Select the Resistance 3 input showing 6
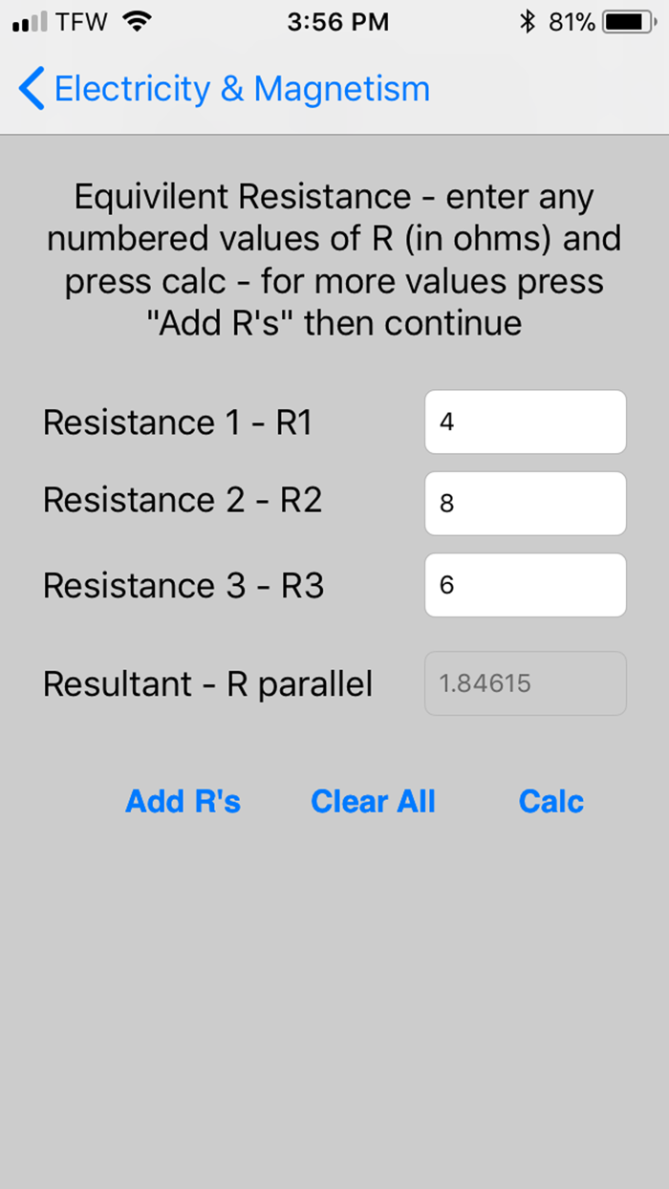This screenshot has width=669, height=1189. (525, 584)
